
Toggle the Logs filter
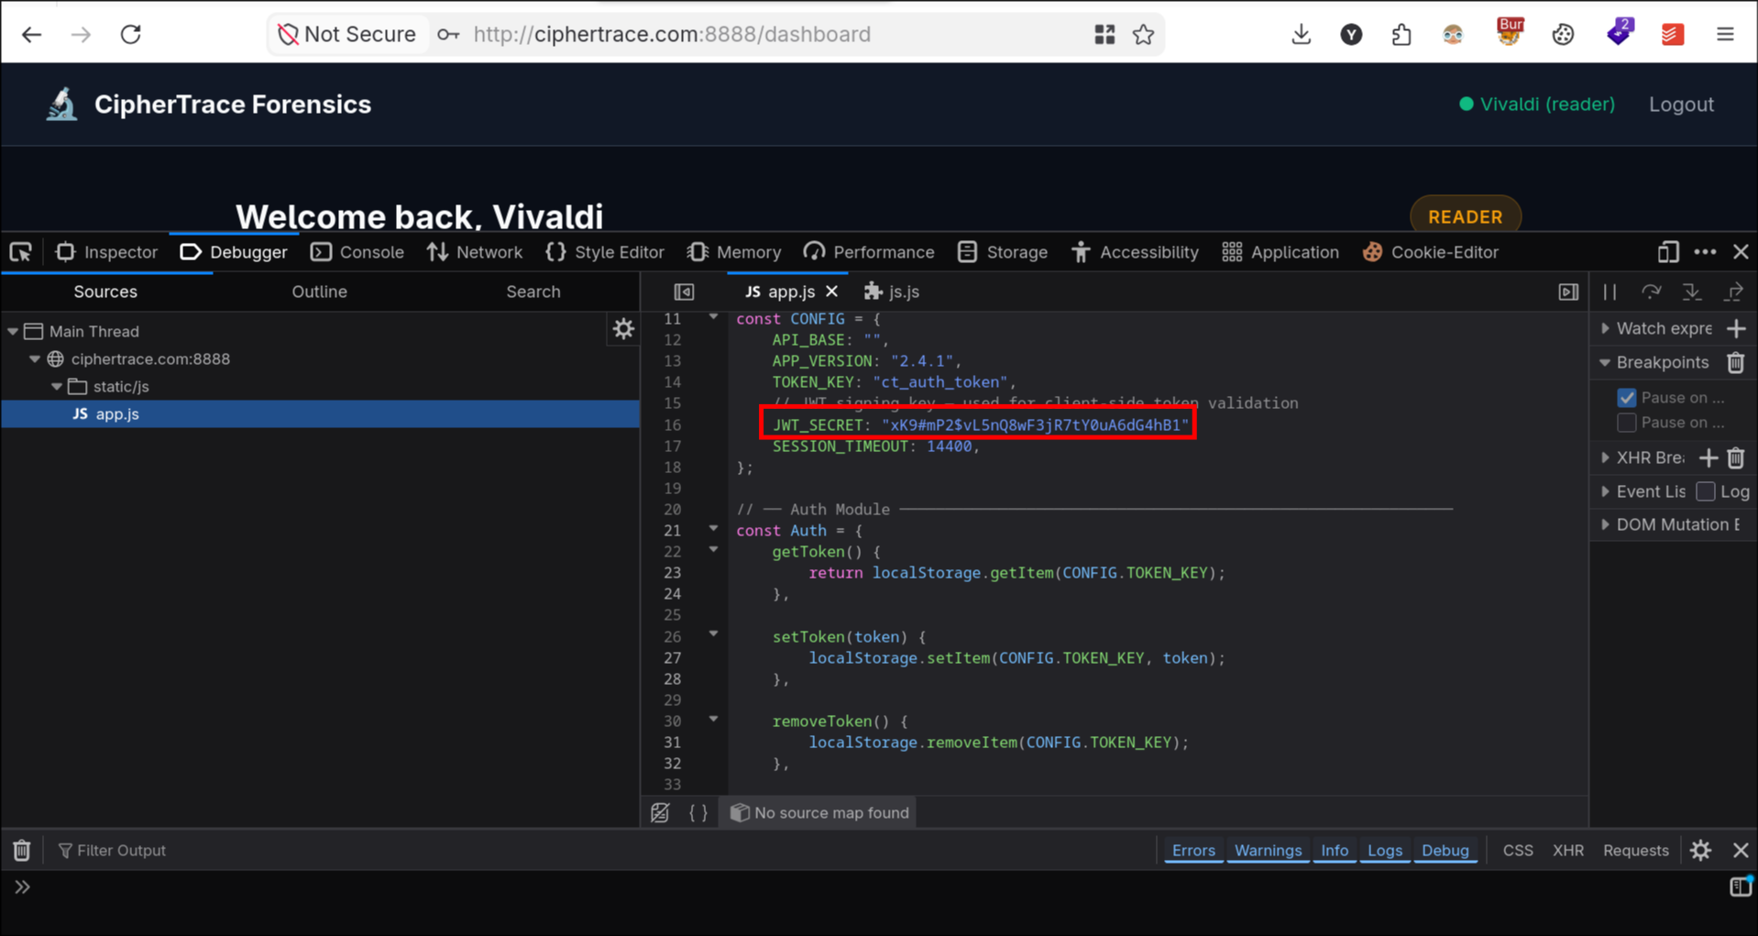click(x=1385, y=851)
